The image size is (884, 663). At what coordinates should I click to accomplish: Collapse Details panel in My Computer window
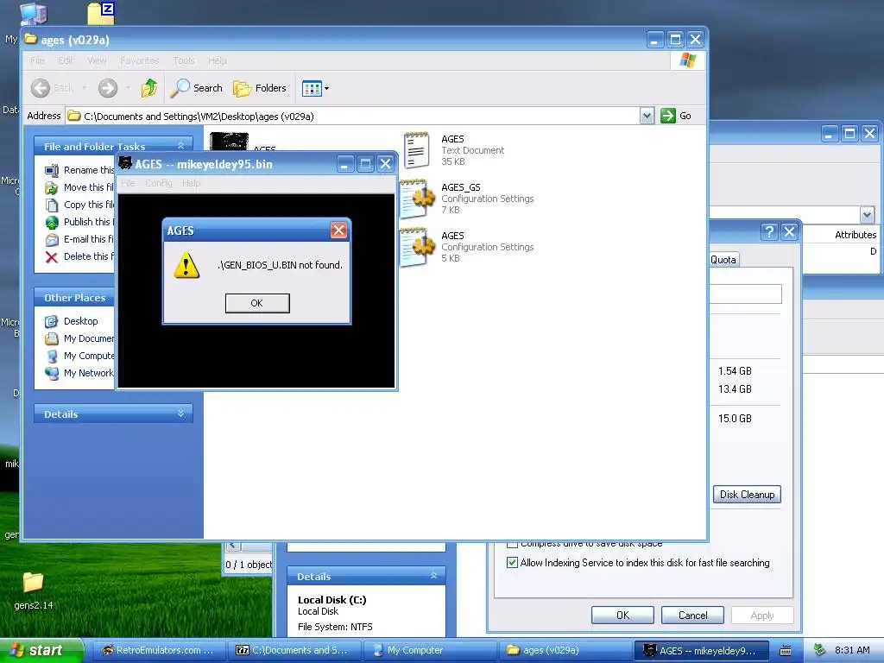(433, 576)
